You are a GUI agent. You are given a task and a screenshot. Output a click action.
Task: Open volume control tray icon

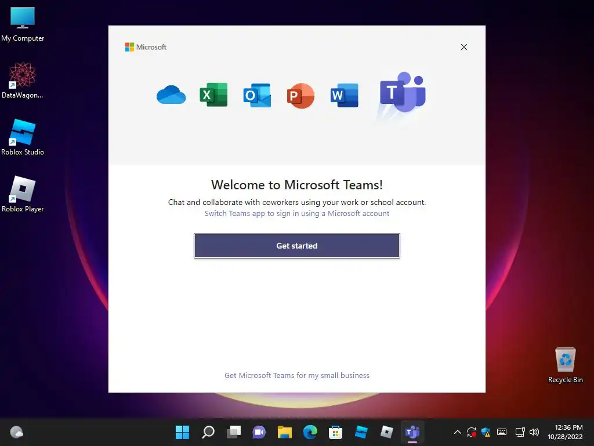pyautogui.click(x=534, y=432)
